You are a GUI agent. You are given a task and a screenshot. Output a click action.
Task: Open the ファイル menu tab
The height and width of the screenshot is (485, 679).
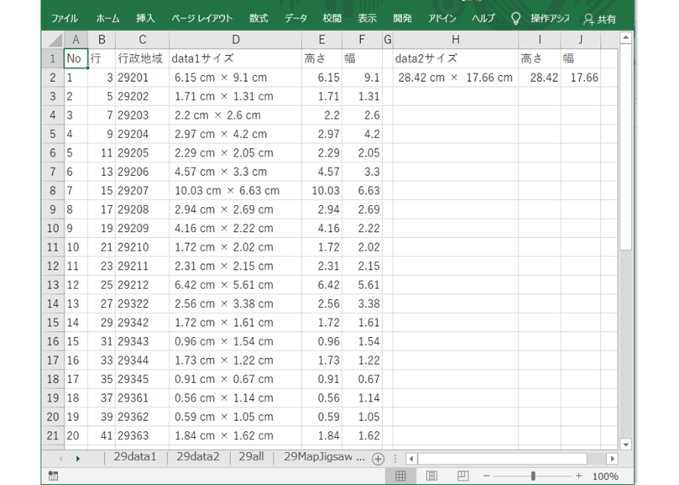point(64,18)
